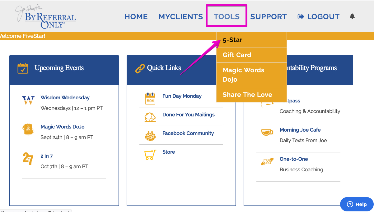
Task: Click the Magic Words DoJo card icon
Action: tap(28, 129)
